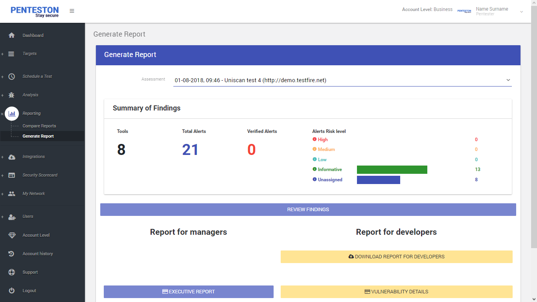Screen dimensions: 537x302
Task: Click the Integrations cloud icon
Action: pyautogui.click(x=12, y=157)
